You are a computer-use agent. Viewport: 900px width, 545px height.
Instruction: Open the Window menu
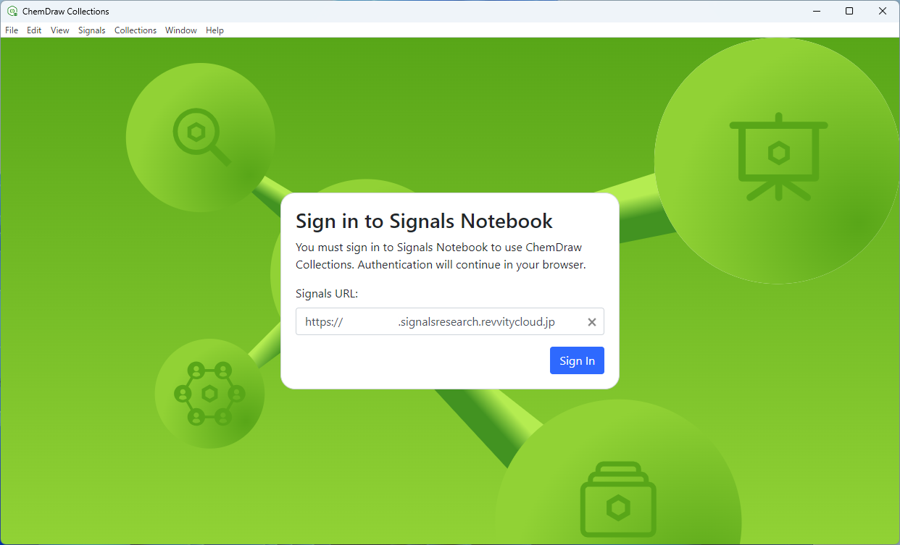(x=181, y=30)
